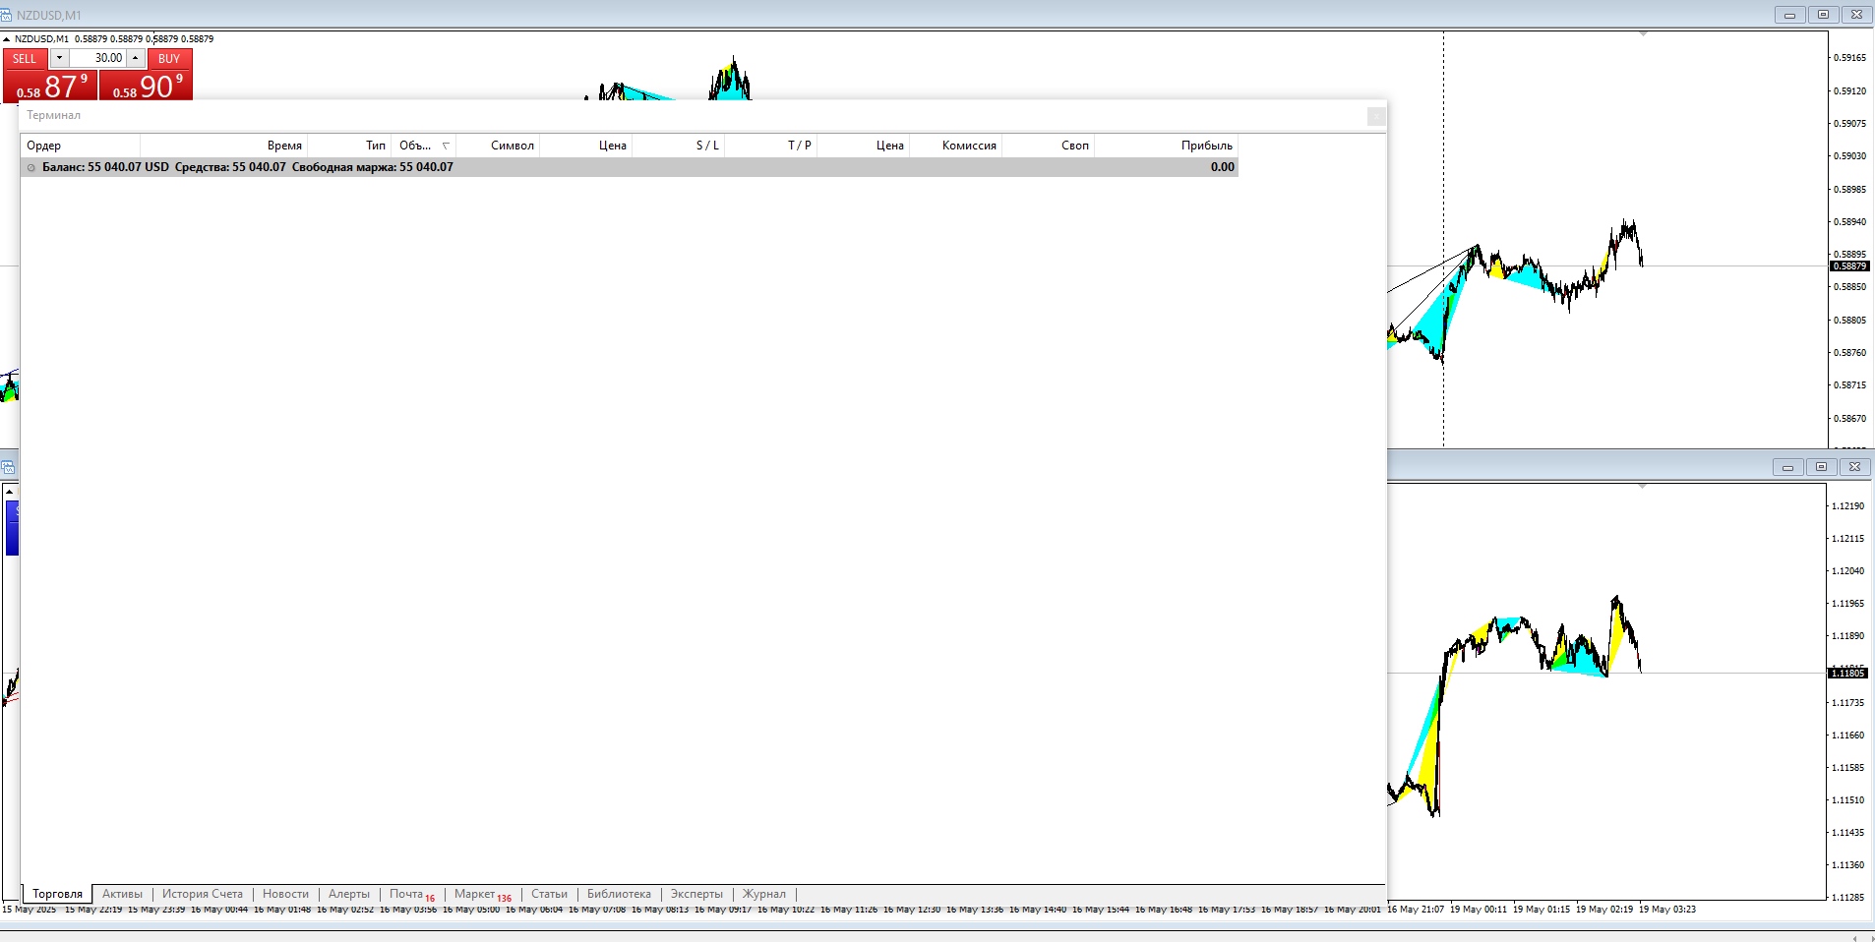The image size is (1875, 942).
Task: Minimize the lower chart window
Action: pyautogui.click(x=1788, y=467)
